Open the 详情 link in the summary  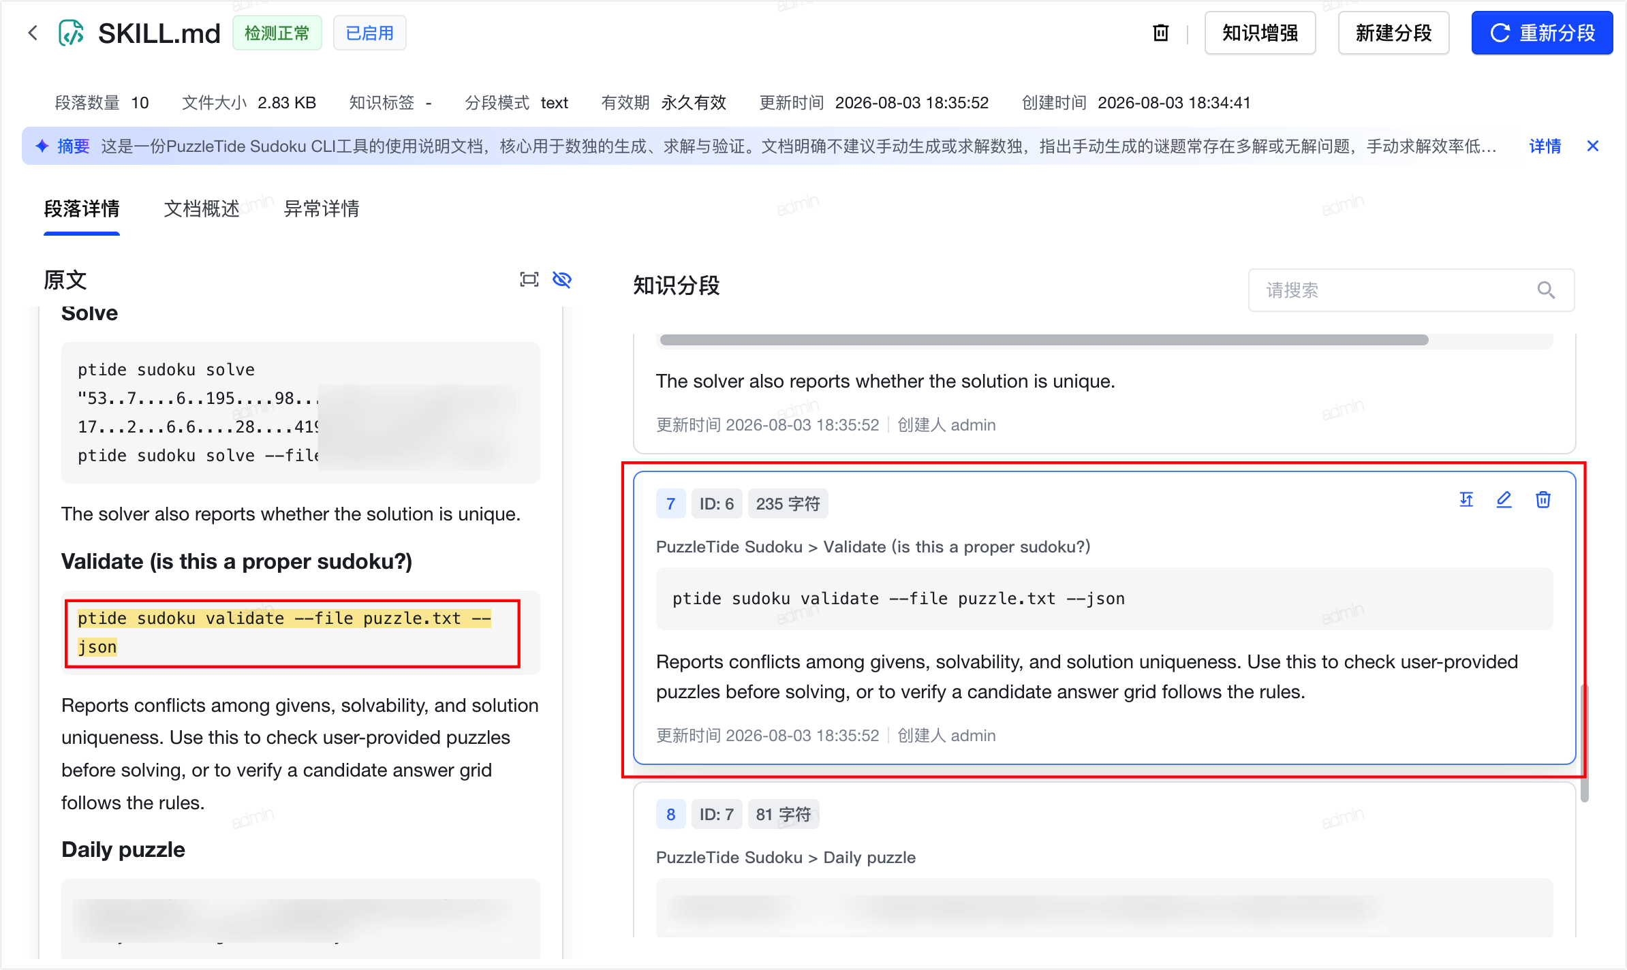pyautogui.click(x=1545, y=146)
